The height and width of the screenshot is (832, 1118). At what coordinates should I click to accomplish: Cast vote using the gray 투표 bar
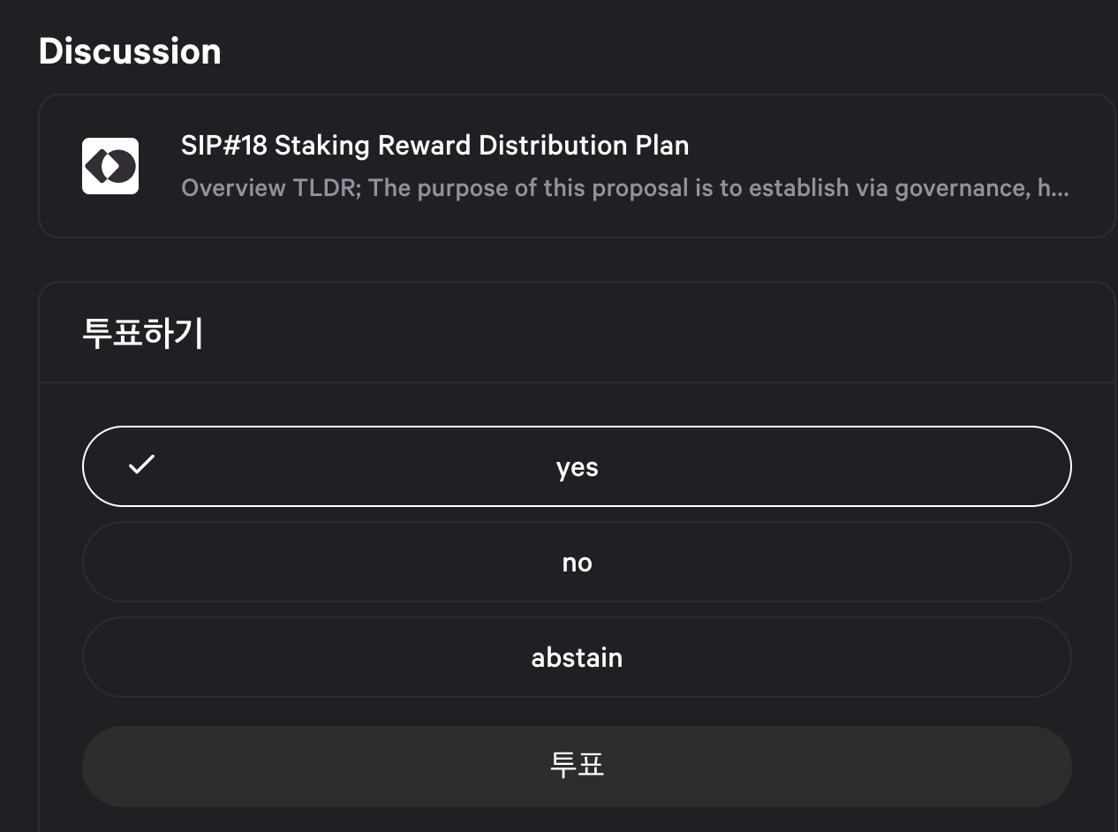(577, 766)
